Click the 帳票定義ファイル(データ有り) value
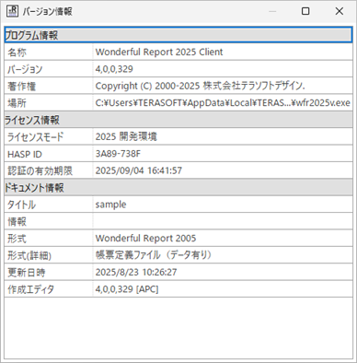Viewport: 357px width, 363px height. tap(154, 255)
